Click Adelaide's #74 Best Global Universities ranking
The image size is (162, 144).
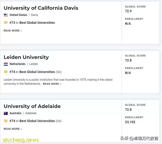(x=35, y=121)
